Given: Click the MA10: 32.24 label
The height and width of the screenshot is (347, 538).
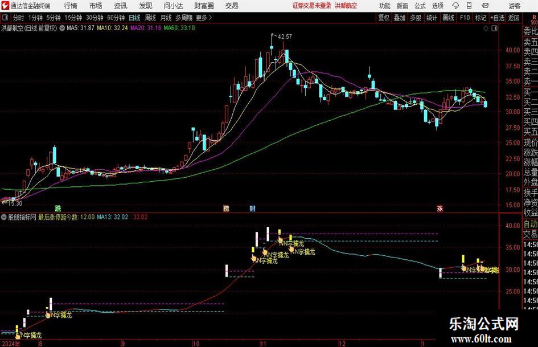Looking at the screenshot, I should click(x=112, y=28).
